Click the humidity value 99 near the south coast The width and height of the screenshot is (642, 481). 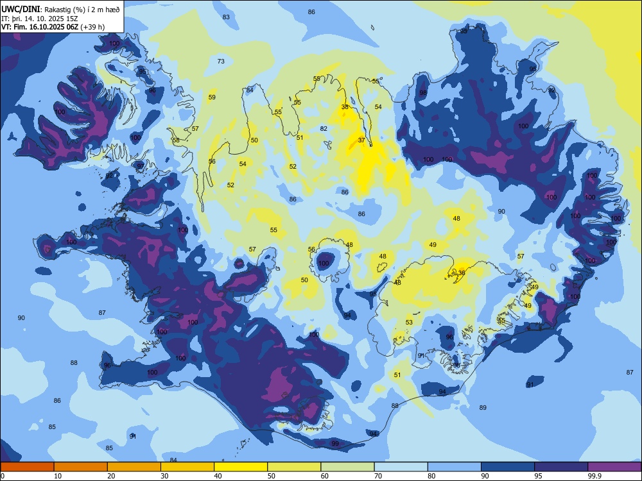[335, 443]
